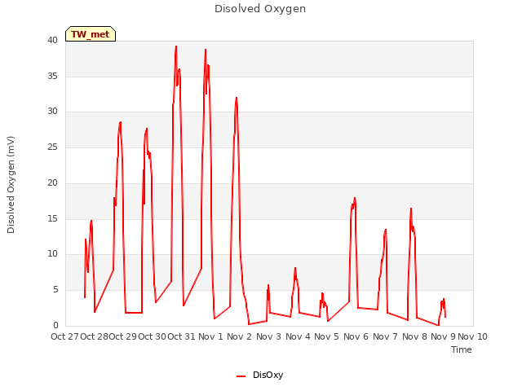This screenshot has width=522, height=391.
Task: Click the y-axis tick label 40
Action: [x=52, y=41]
